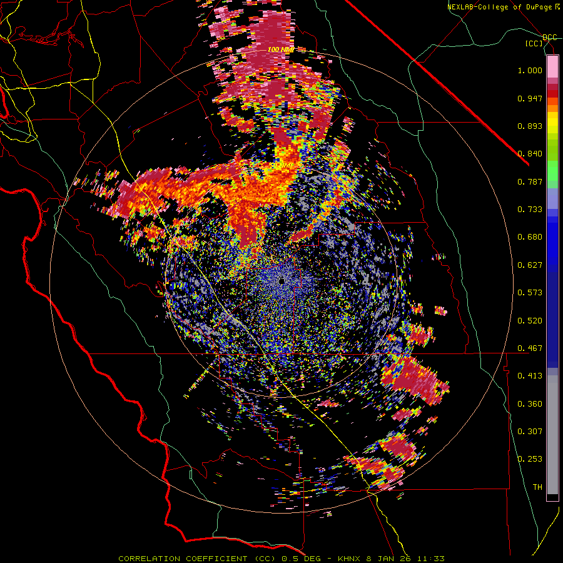
Task: Click the 0.253 scale value
Action: click(x=530, y=459)
